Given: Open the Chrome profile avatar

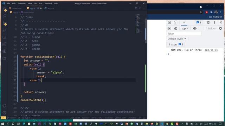Looking at the screenshot, I should pyautogui.click(x=216, y=12).
